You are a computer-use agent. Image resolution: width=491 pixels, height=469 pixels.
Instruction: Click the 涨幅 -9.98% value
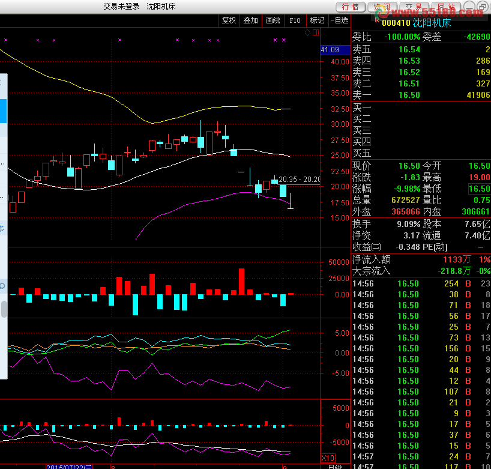(x=407, y=189)
